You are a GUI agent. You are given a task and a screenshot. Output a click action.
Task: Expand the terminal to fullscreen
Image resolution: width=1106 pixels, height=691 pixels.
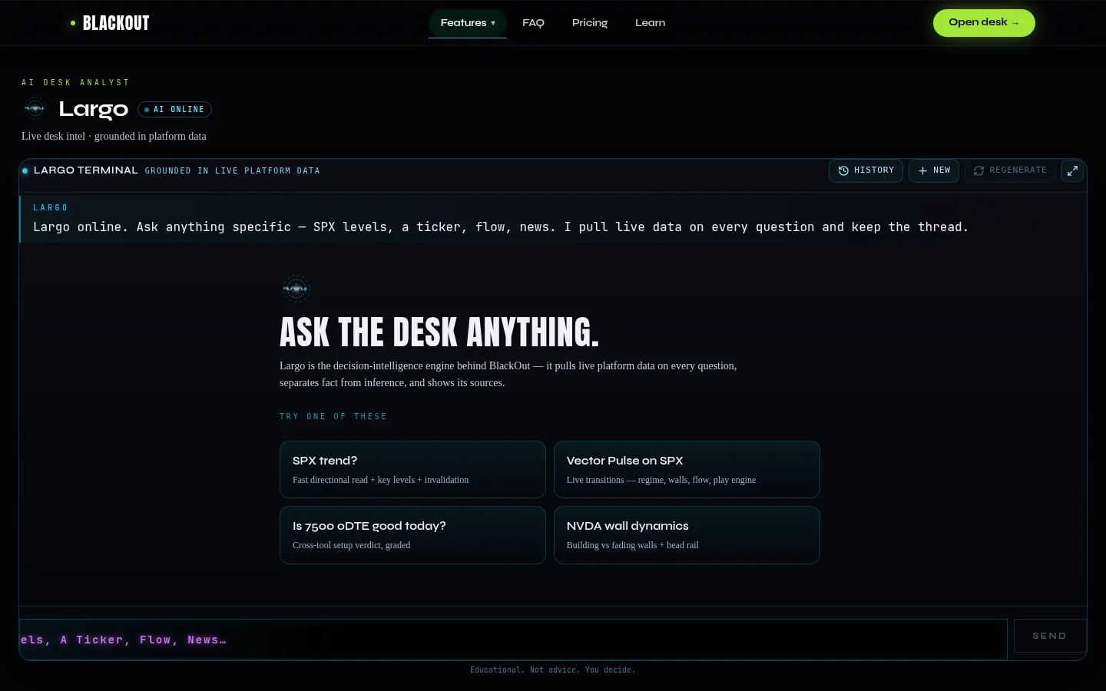tap(1072, 170)
